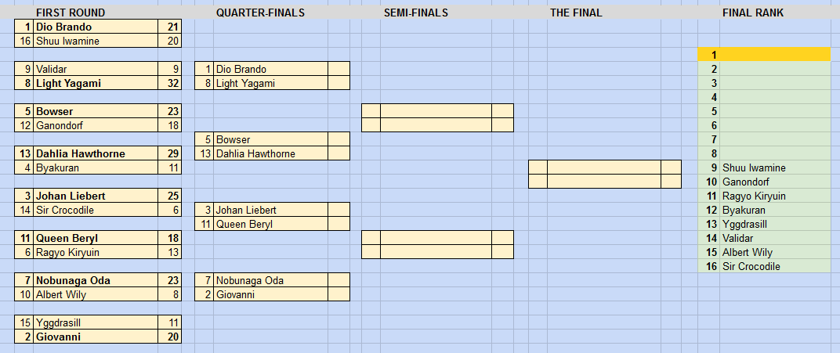840x353 pixels.
Task: Select the SEMI-FINALS header cell
Action: [x=416, y=13]
